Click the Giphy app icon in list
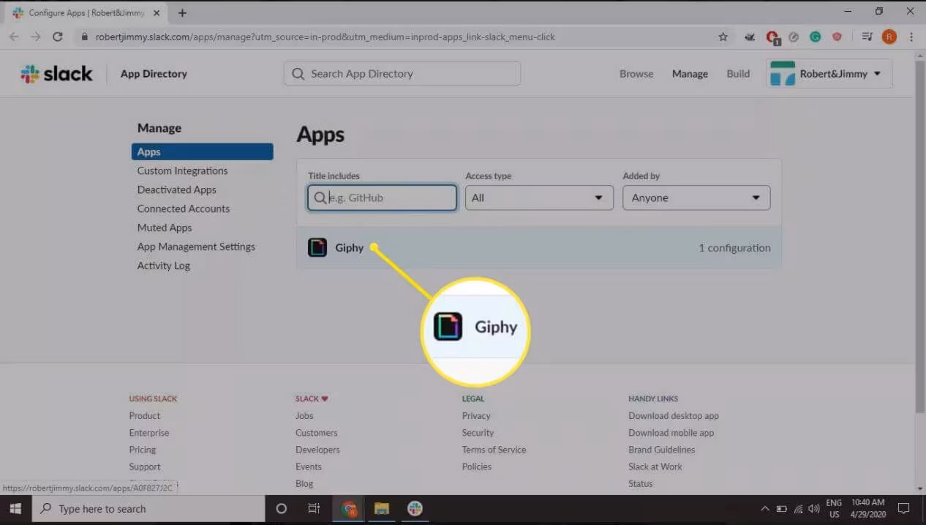This screenshot has width=926, height=525. pos(317,248)
